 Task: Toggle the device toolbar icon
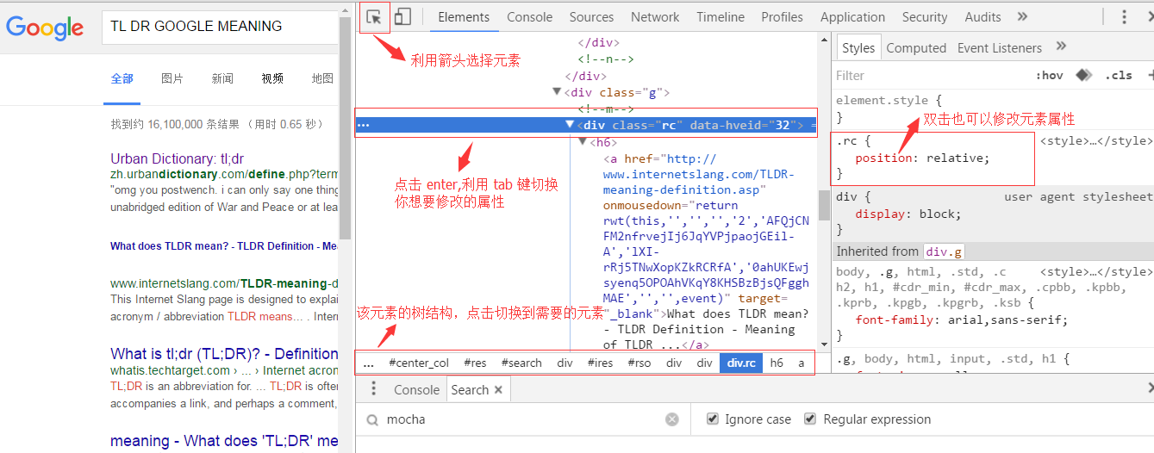click(x=402, y=17)
